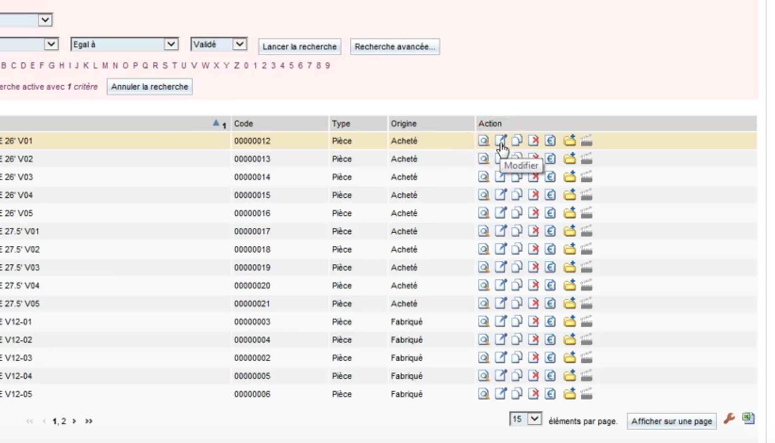Screen dimensions: 775x443
Task: Open the topmost partially visible dropdown
Action: pyautogui.click(x=26, y=20)
